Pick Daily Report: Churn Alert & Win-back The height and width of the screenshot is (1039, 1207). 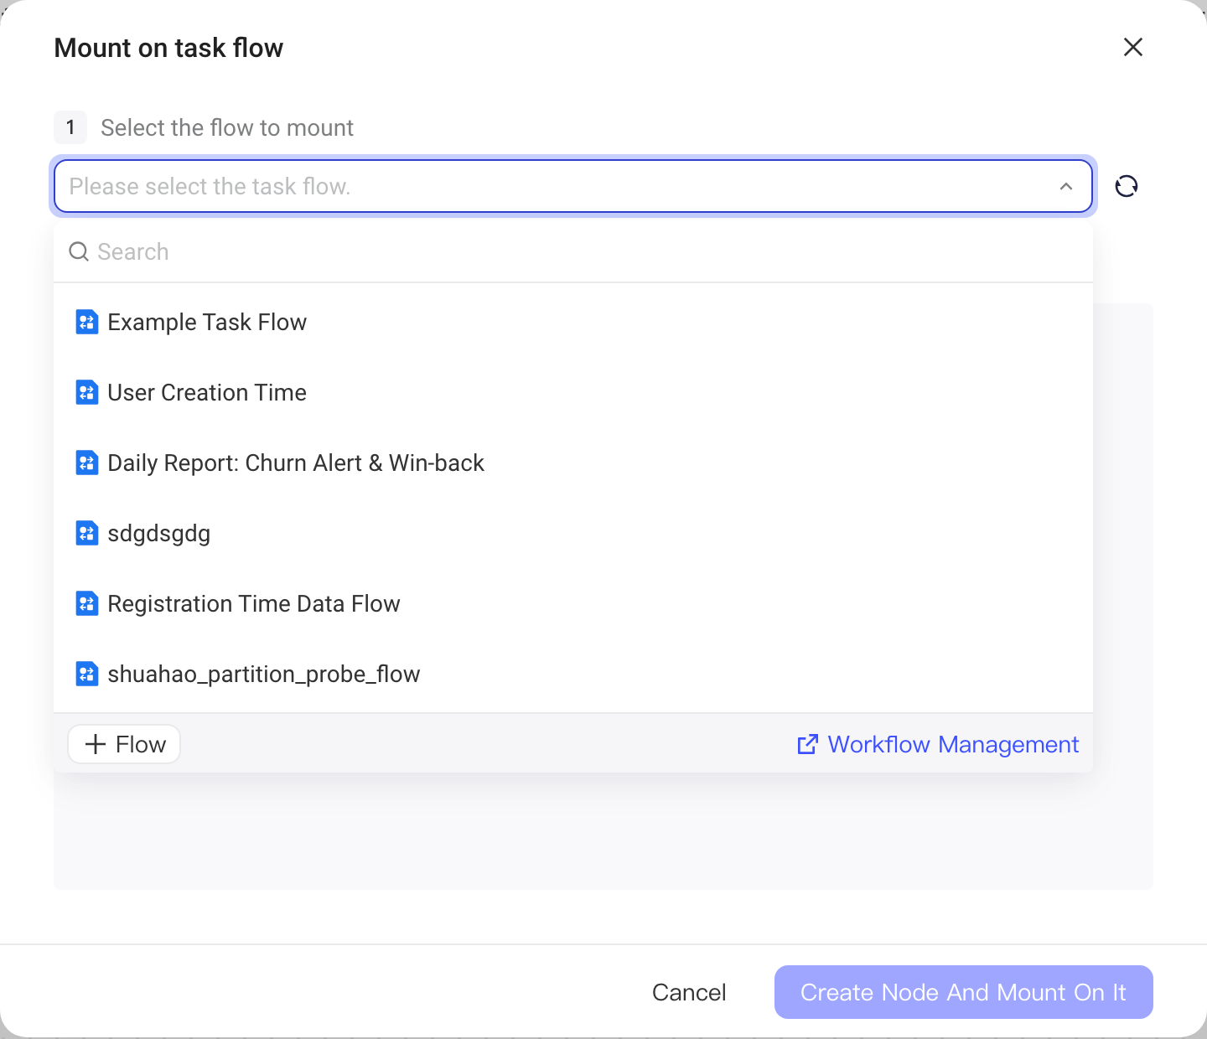(573, 463)
